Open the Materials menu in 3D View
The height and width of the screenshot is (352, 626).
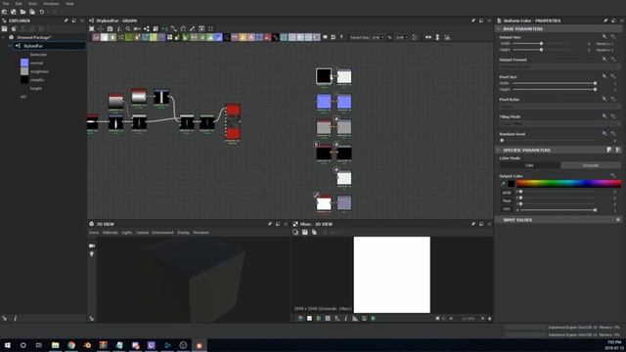(111, 233)
